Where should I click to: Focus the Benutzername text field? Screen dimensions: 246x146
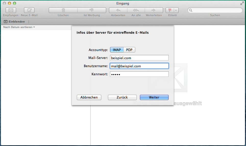click(139, 66)
